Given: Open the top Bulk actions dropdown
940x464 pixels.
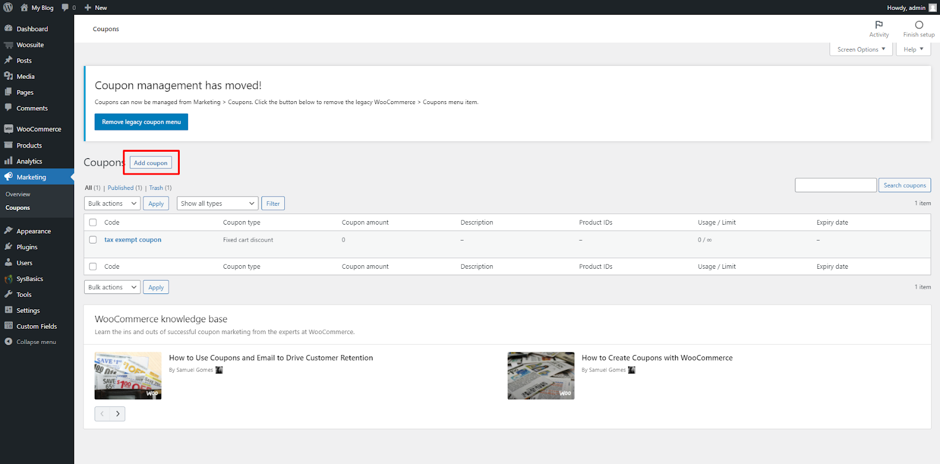Looking at the screenshot, I should tap(112, 203).
